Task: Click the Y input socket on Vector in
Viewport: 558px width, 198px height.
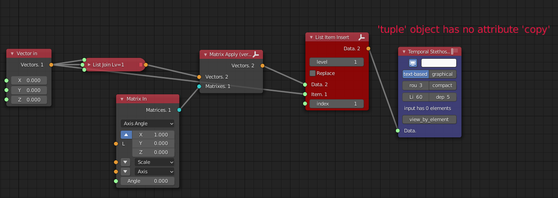Action: [6, 90]
